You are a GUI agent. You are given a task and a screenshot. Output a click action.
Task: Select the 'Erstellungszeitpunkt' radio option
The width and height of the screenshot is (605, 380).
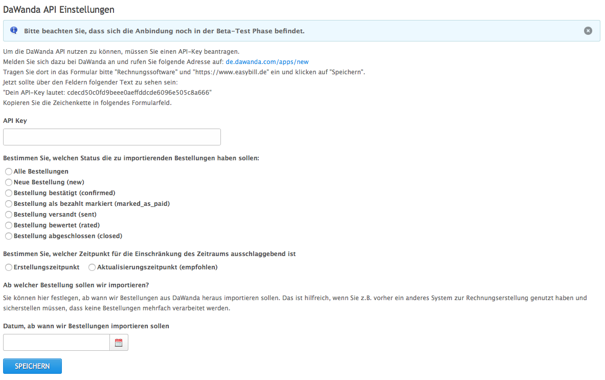tap(9, 267)
